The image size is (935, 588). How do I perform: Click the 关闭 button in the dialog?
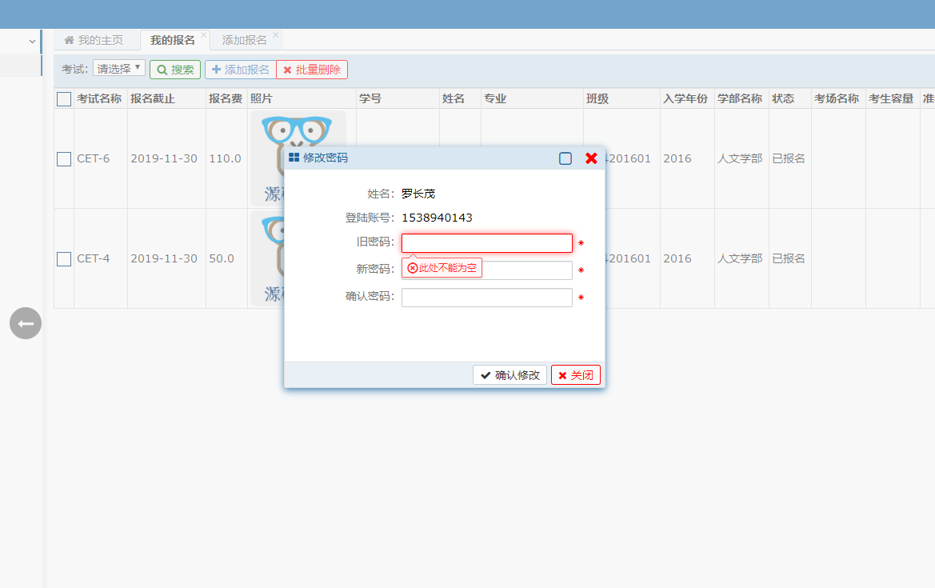tap(575, 374)
